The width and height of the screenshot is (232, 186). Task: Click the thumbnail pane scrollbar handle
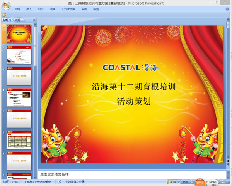click(x=35, y=46)
